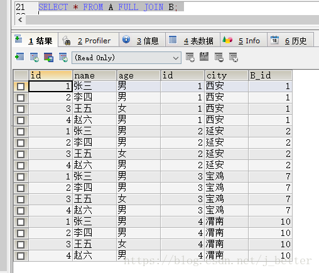Tick the checkbox for row 赵六 西安

[x=21, y=120]
